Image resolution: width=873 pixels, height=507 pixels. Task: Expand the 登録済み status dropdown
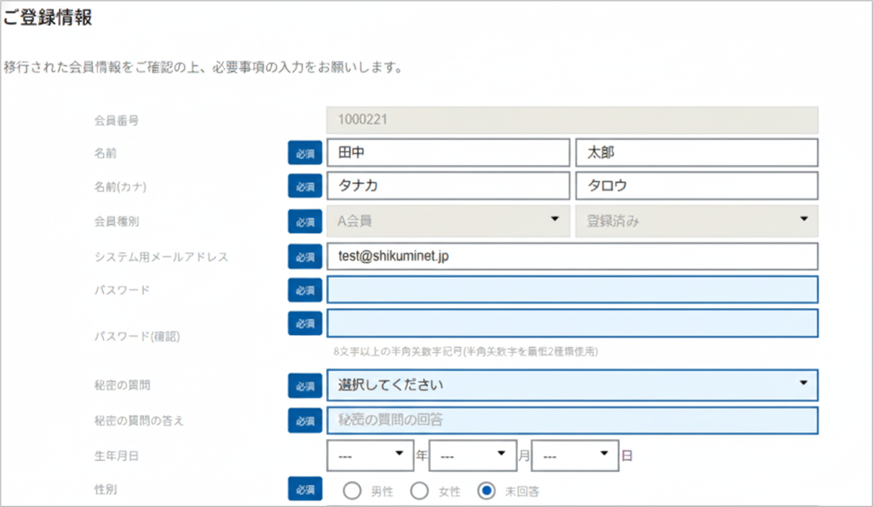[696, 221]
